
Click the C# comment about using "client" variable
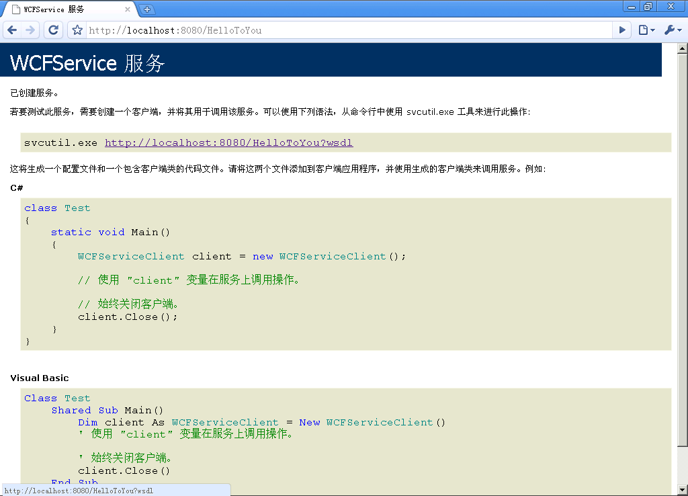189,280
